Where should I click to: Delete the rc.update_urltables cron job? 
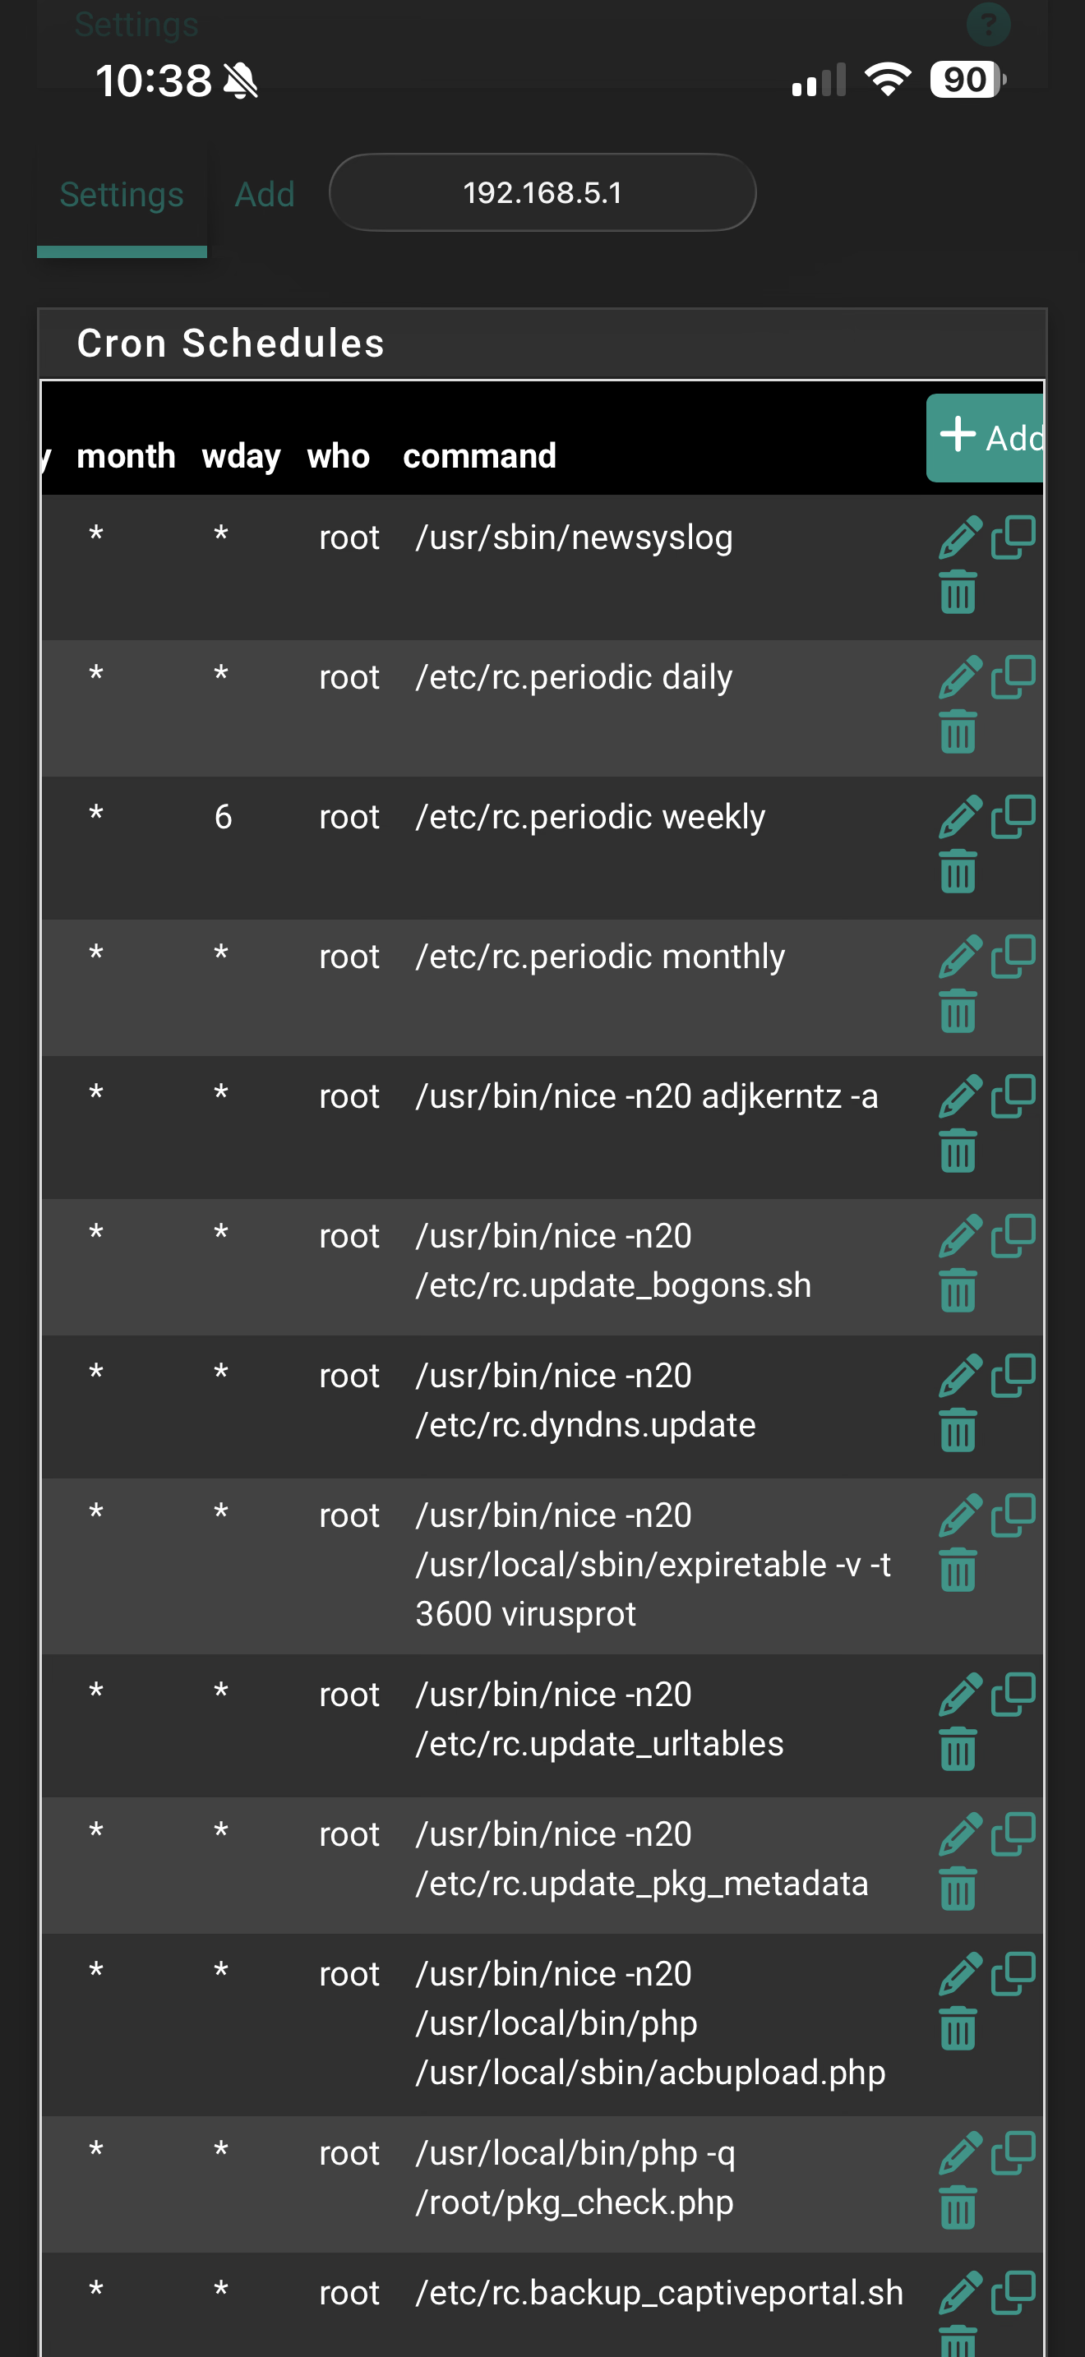click(x=958, y=1749)
